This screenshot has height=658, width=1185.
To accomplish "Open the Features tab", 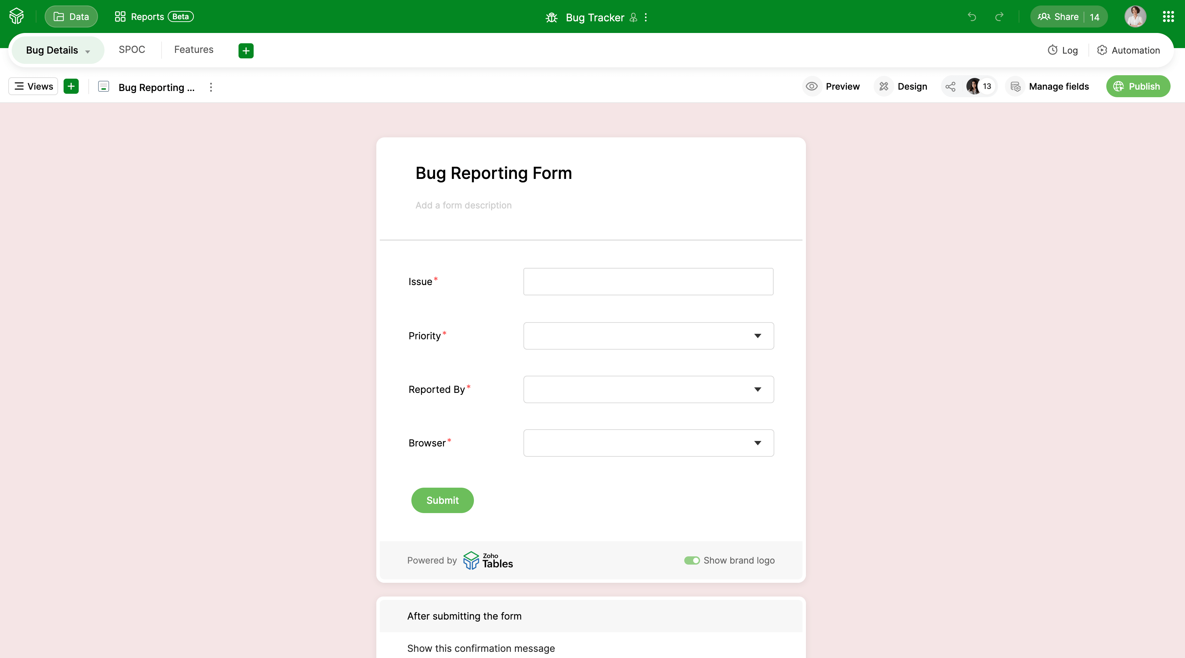I will [x=194, y=50].
